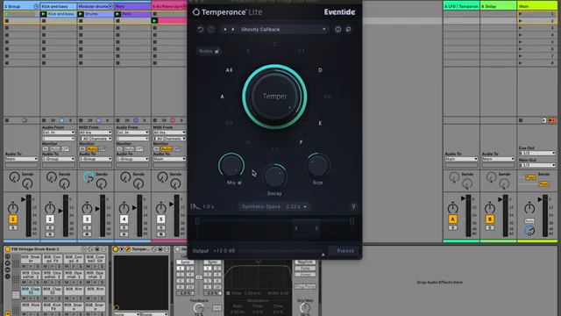The image size is (561, 316).
Task: Select the A LFO Temperance return track
Action: pos(461,6)
